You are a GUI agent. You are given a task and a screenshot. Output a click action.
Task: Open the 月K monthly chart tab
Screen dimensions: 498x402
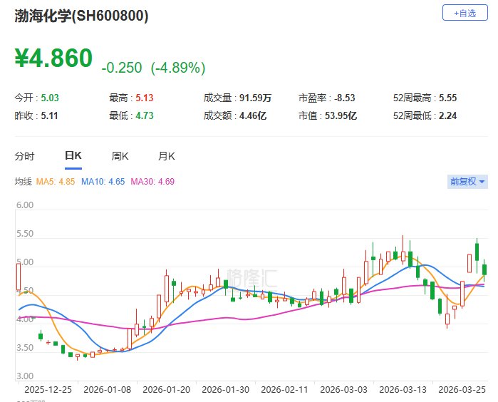(167, 156)
